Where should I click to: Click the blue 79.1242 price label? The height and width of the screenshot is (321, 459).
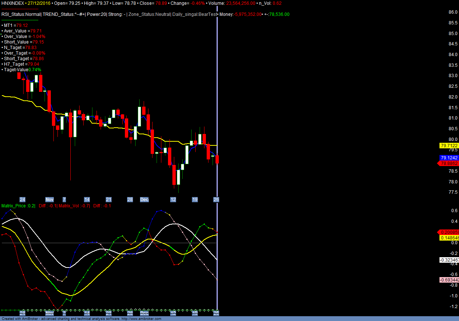[449, 158]
